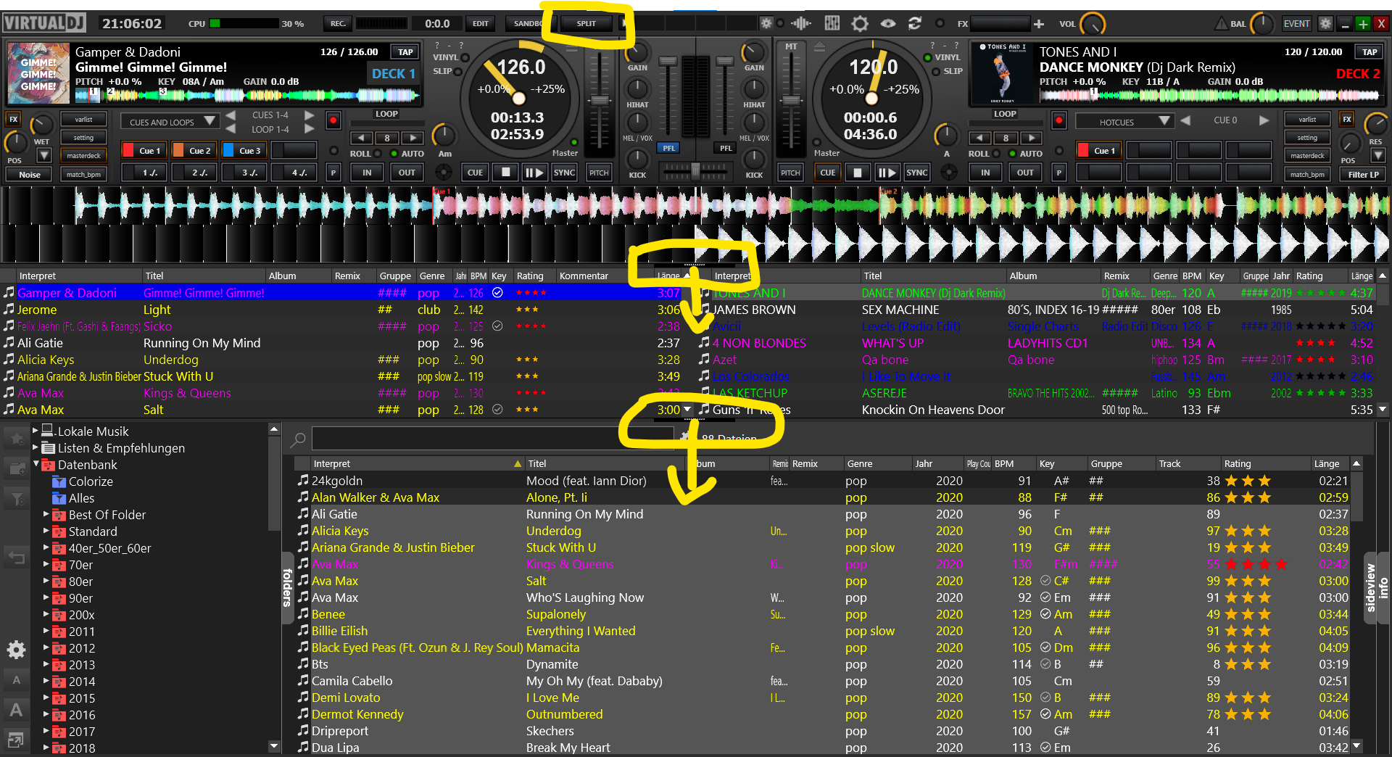Open deck 1 effect dropdown arrow below WET
The height and width of the screenshot is (757, 1392).
click(x=44, y=155)
